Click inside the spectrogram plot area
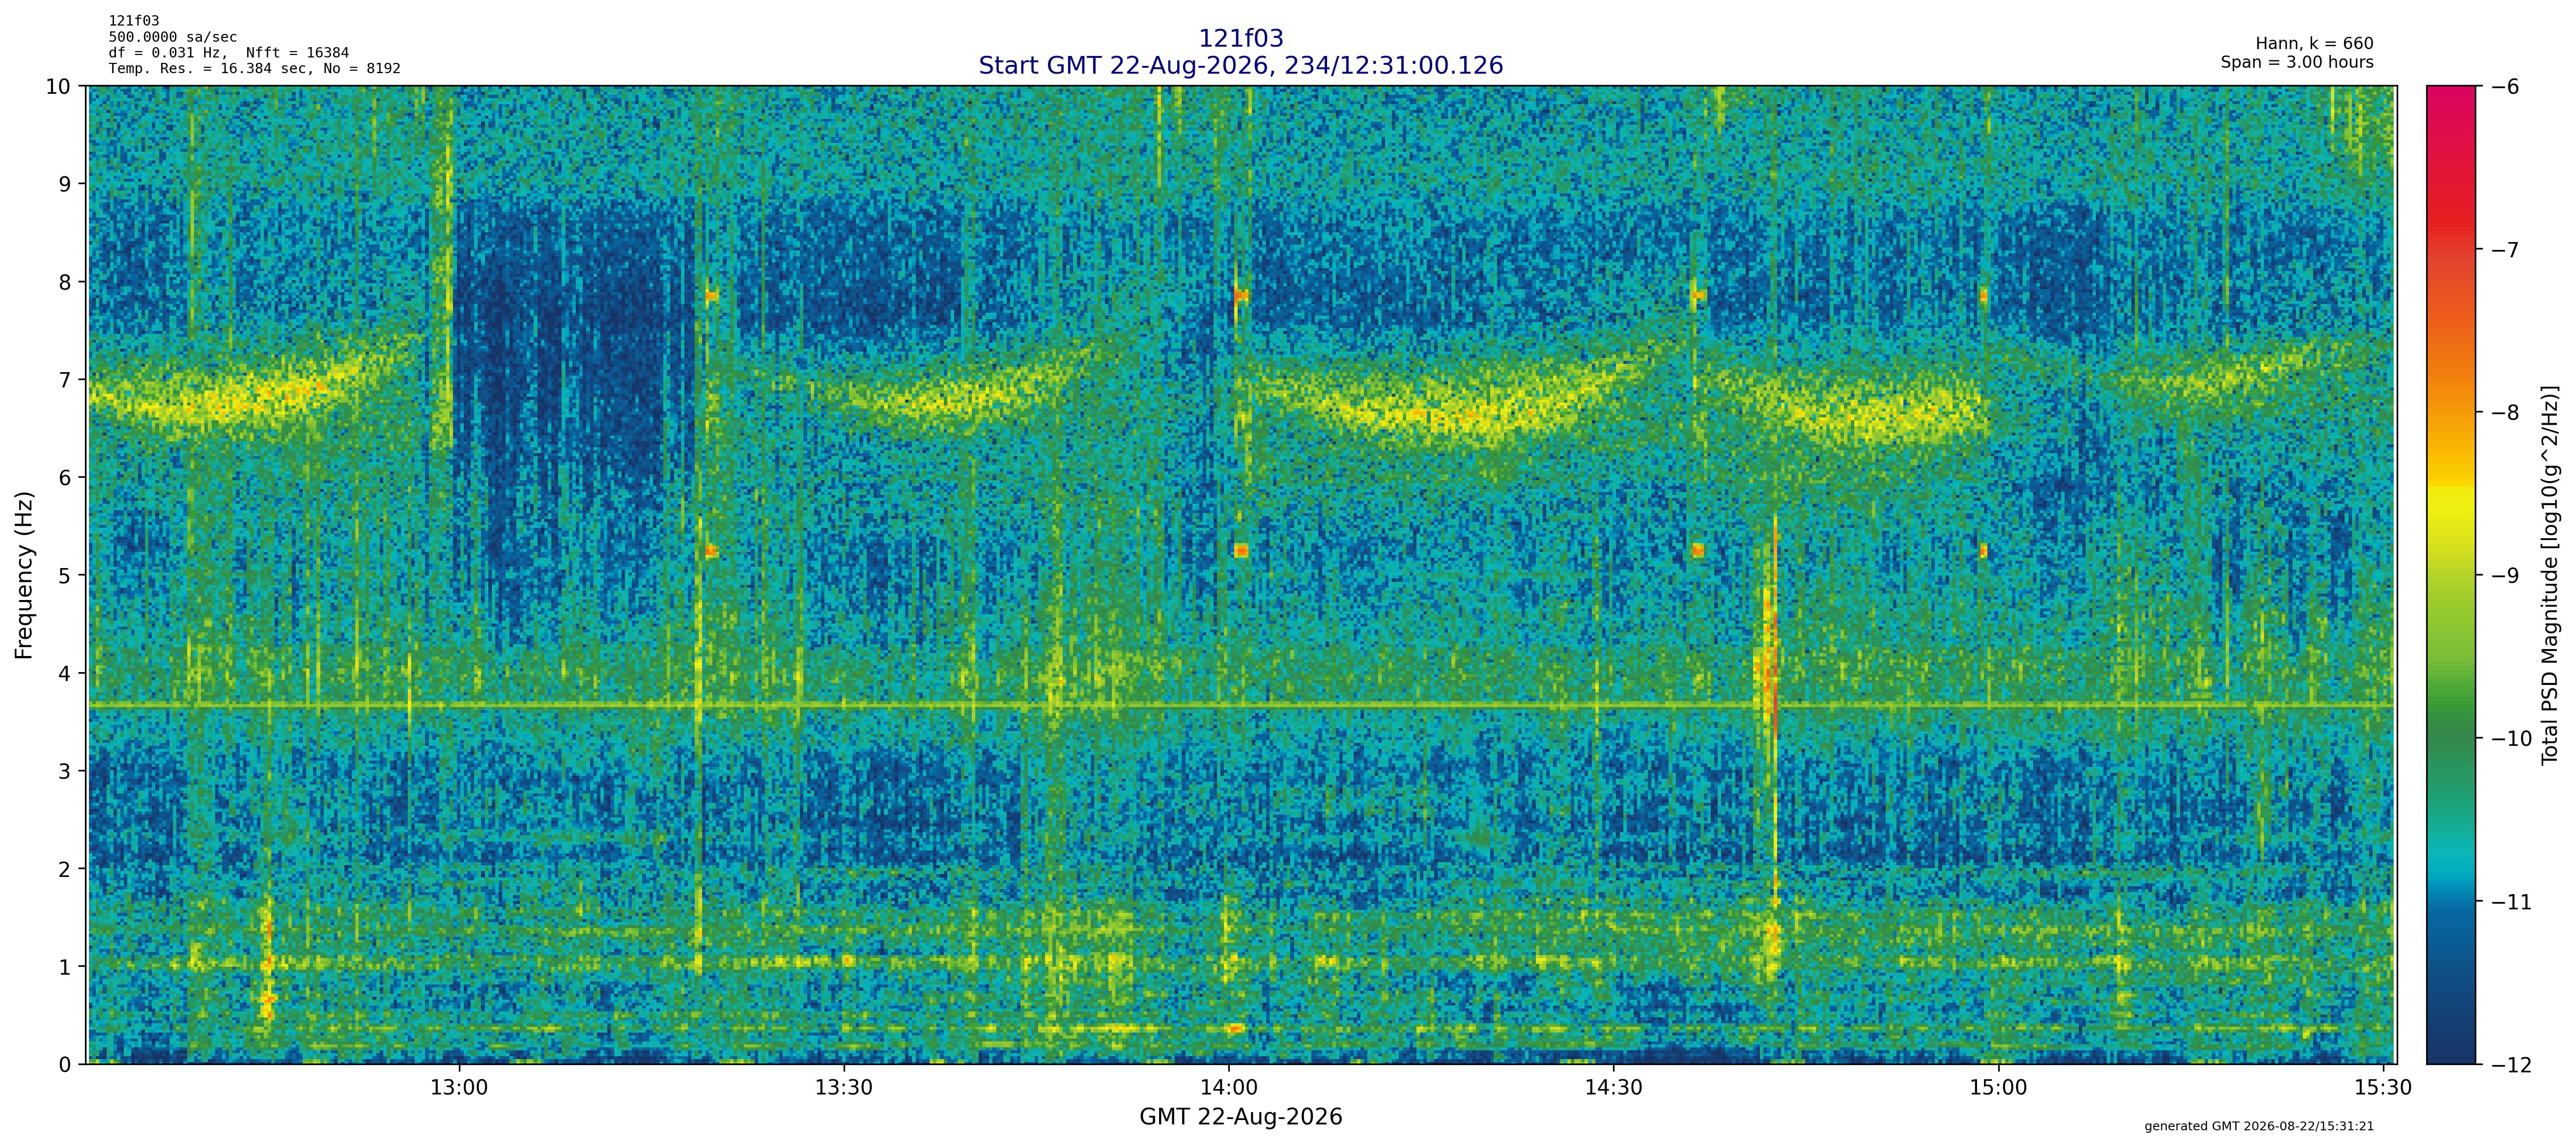The width and height of the screenshot is (2576, 1147). (x=1241, y=575)
